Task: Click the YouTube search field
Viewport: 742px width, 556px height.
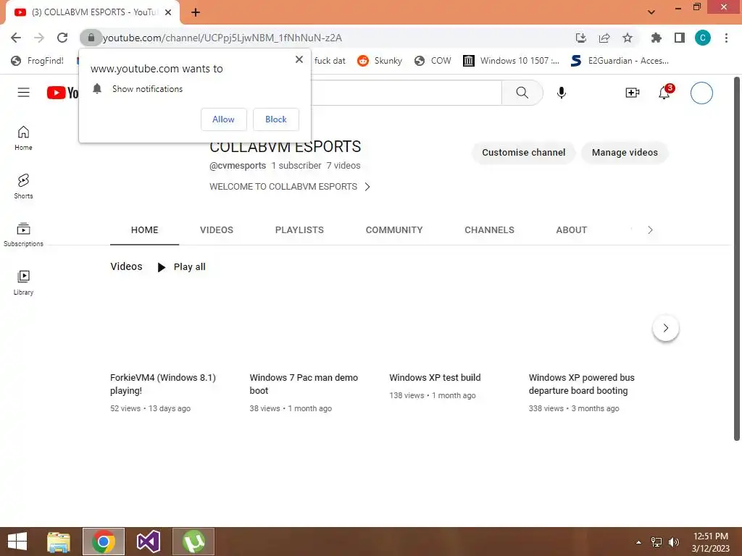Action: coord(406,93)
